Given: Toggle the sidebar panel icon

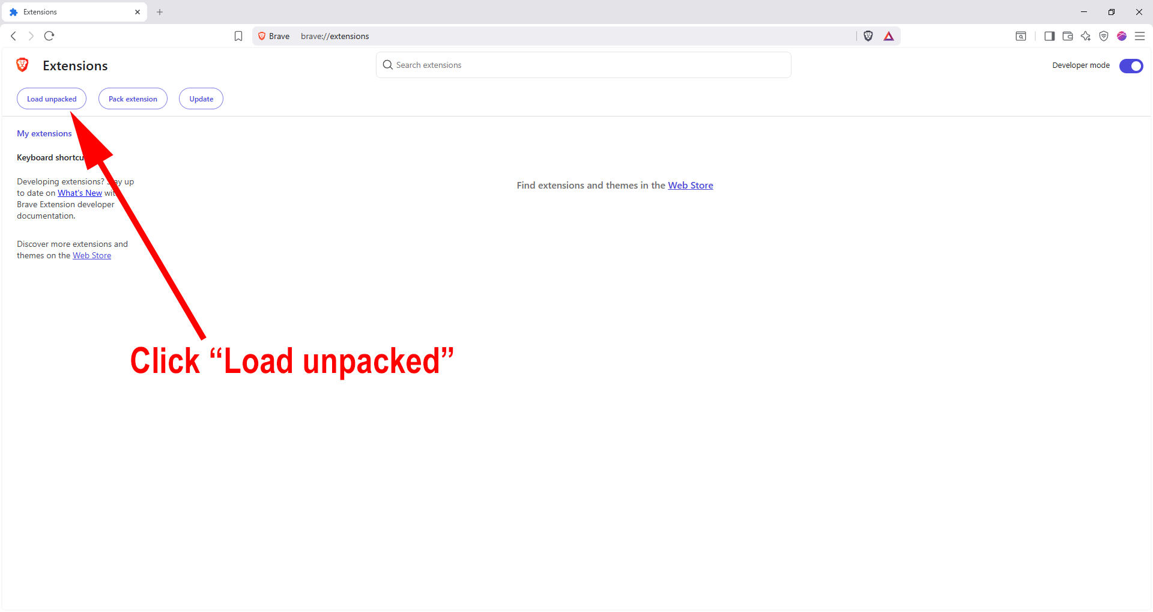Looking at the screenshot, I should tap(1049, 36).
